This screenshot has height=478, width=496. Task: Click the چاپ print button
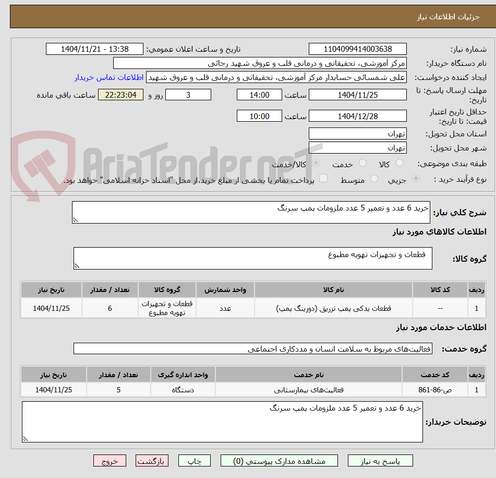194,461
